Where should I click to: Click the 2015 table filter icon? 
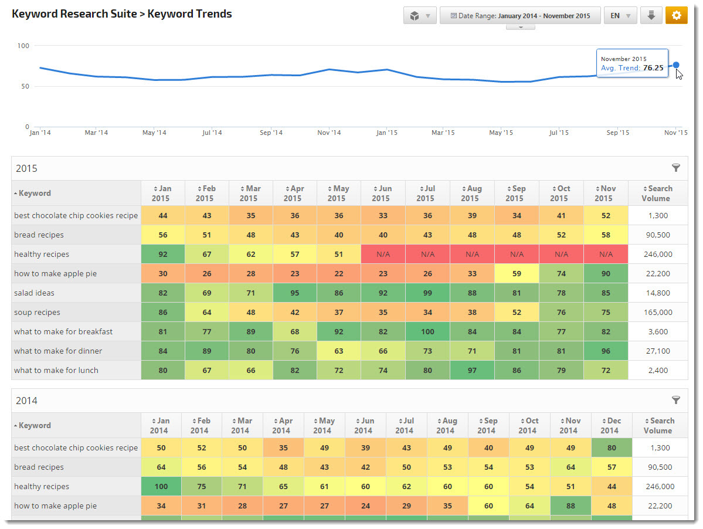tap(676, 168)
